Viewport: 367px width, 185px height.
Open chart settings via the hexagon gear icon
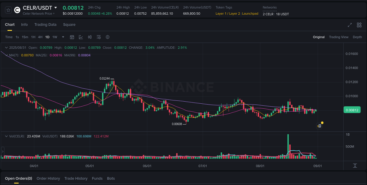click(107, 37)
